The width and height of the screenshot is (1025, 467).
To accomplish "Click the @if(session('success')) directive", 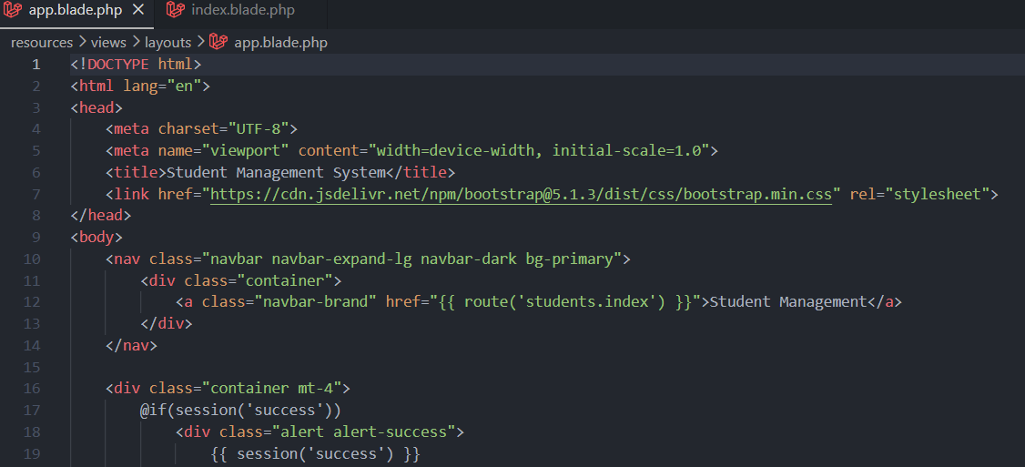I will tap(241, 410).
